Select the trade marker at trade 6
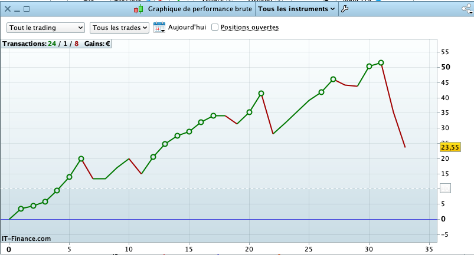Image resolution: width=474 pixels, height=255 pixels. click(x=81, y=158)
